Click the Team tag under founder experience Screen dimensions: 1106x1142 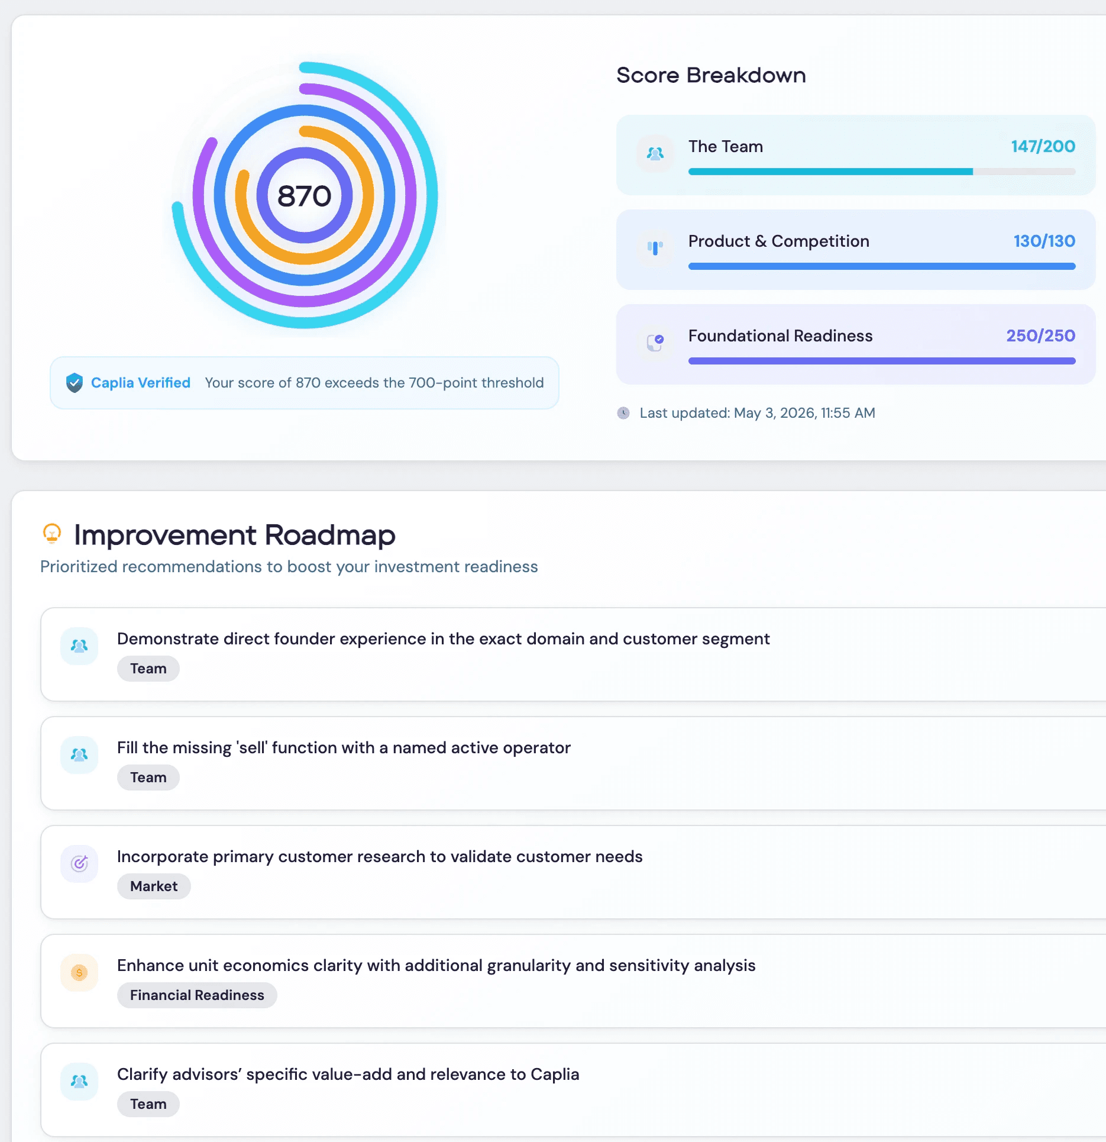[x=148, y=669]
